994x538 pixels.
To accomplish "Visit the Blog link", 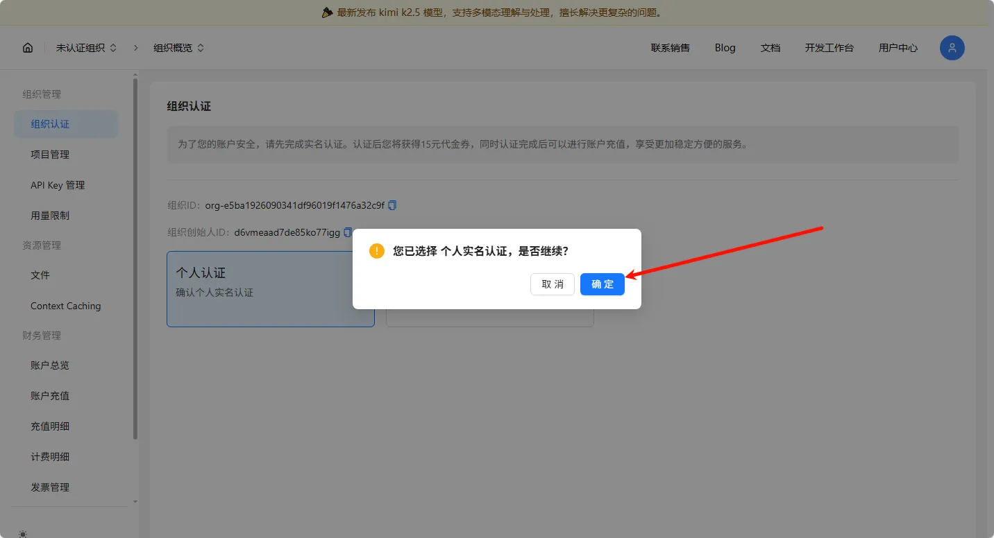I will [725, 48].
